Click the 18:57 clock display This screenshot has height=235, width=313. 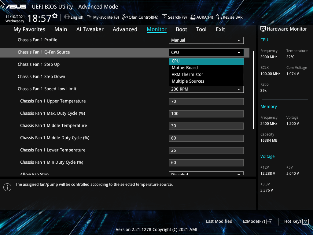[x=39, y=18]
